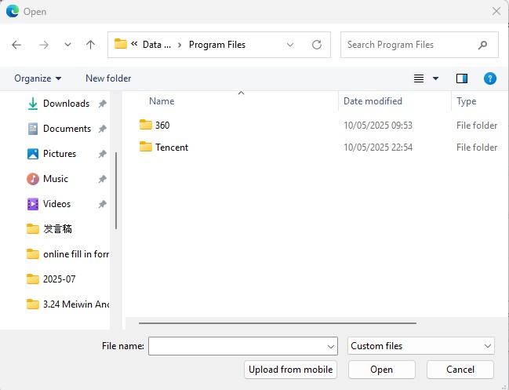Click the New folder button

click(108, 78)
